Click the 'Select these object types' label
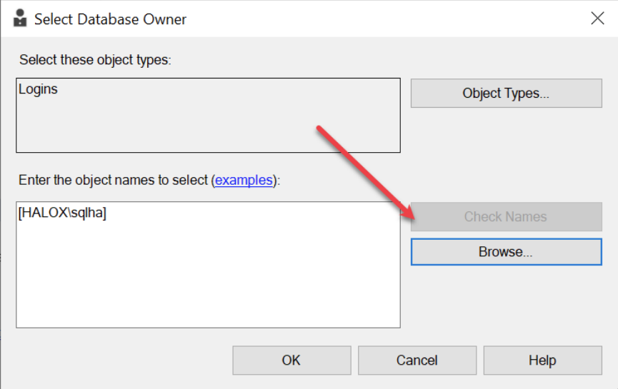This screenshot has width=618, height=389. (x=96, y=60)
